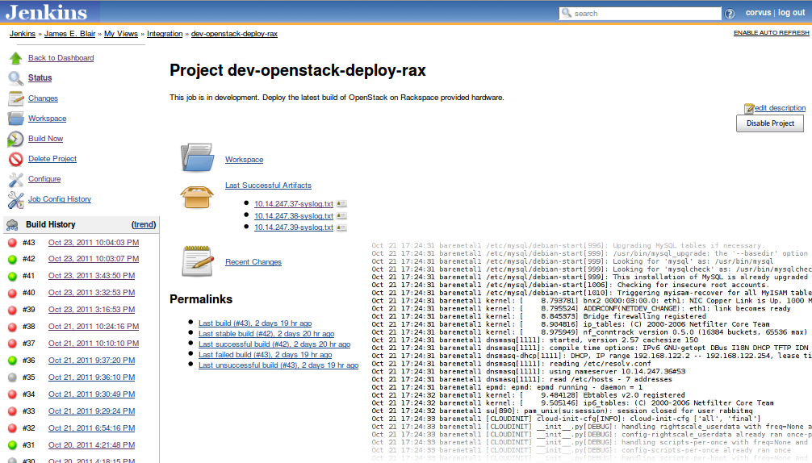The height and width of the screenshot is (463, 812).
Task: Open 10.14.247.38-syslog.txt artifact
Action: [294, 215]
